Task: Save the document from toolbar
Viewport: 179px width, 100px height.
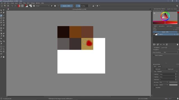Action: (x=8, y=6)
